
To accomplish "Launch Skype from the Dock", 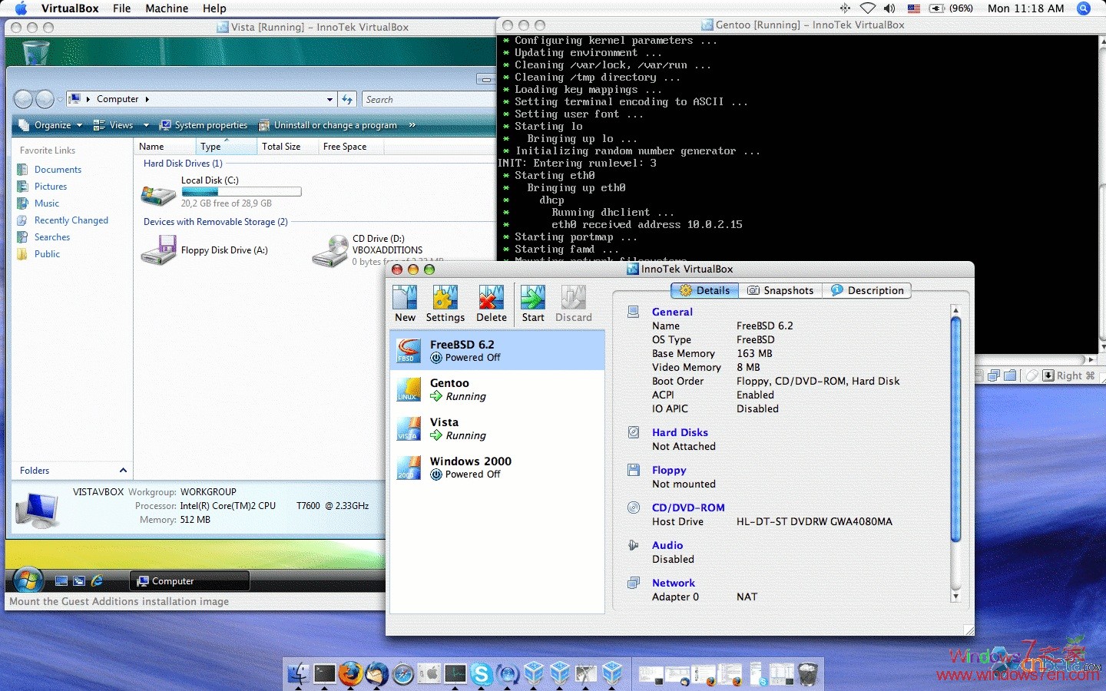I will pyautogui.click(x=482, y=675).
